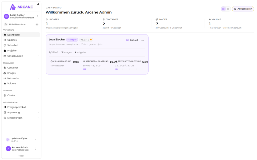Expand the Anpassung submenu chevron
The image size is (257, 160).
[x=38, y=112]
